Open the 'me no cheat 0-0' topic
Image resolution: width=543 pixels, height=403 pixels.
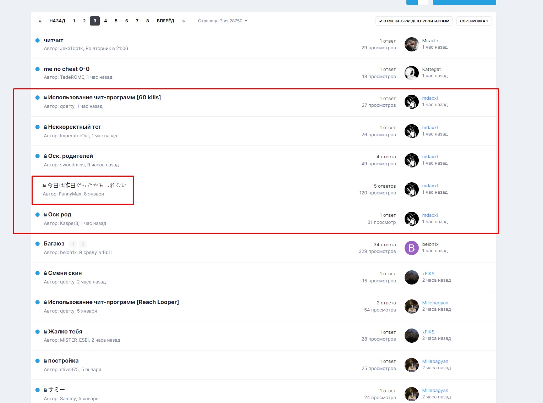coord(67,69)
